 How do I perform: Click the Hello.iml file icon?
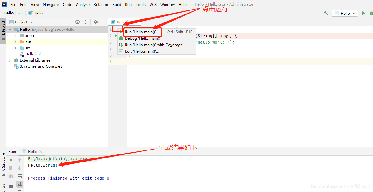[22, 54]
